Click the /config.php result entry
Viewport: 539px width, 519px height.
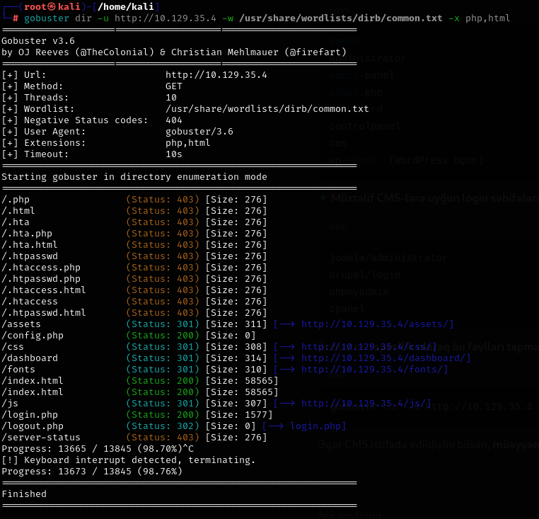click(x=33, y=336)
